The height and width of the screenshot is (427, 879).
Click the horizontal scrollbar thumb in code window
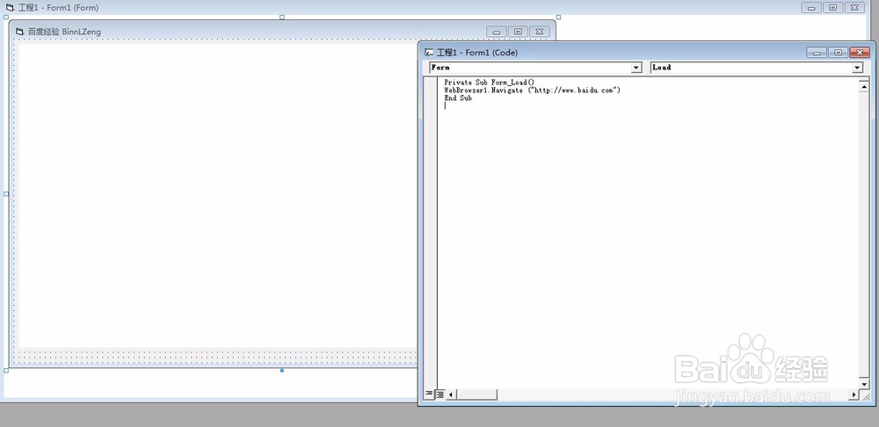point(476,394)
